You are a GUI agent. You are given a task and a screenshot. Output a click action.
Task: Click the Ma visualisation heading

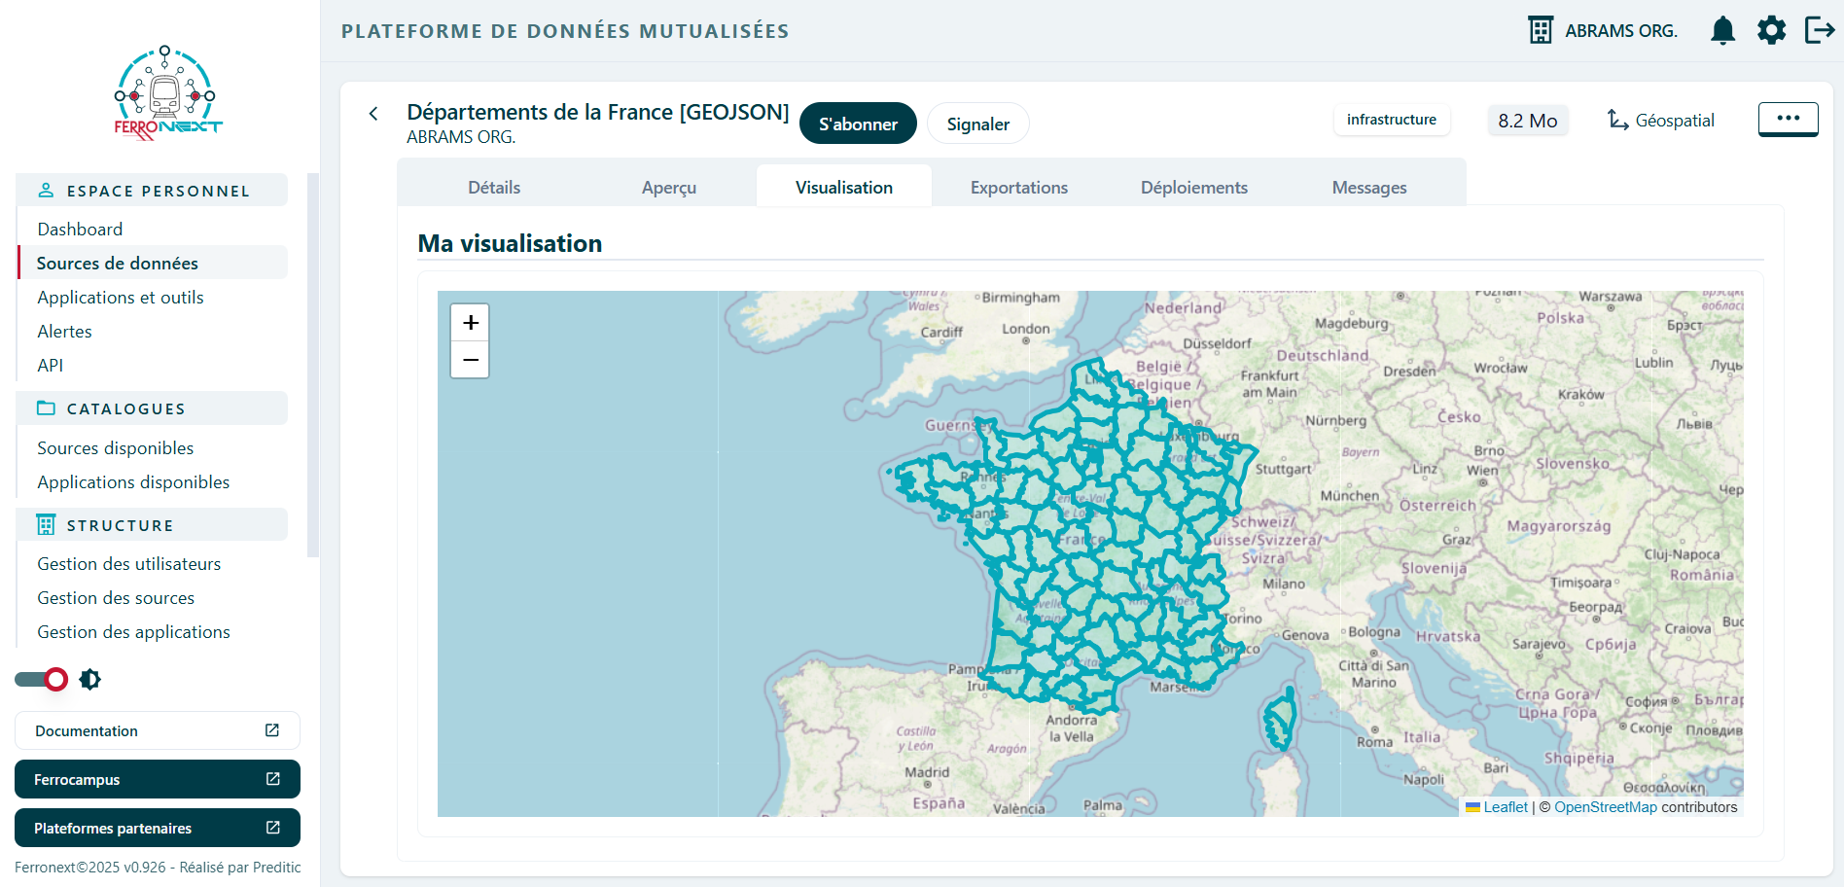[x=510, y=243]
